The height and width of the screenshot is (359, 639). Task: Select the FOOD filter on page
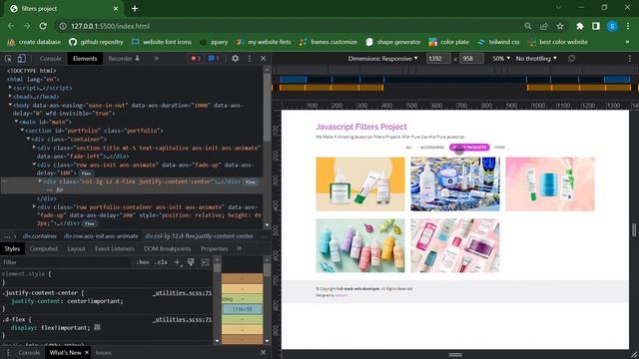[x=499, y=148]
